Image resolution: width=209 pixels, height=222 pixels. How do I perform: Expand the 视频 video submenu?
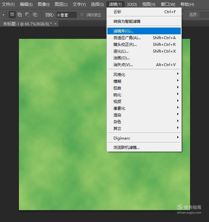point(144,101)
